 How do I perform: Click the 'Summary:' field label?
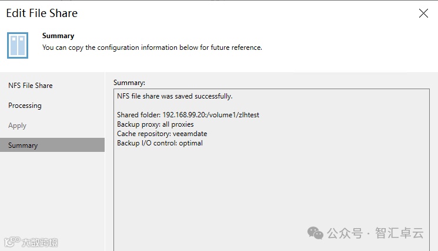click(x=129, y=83)
